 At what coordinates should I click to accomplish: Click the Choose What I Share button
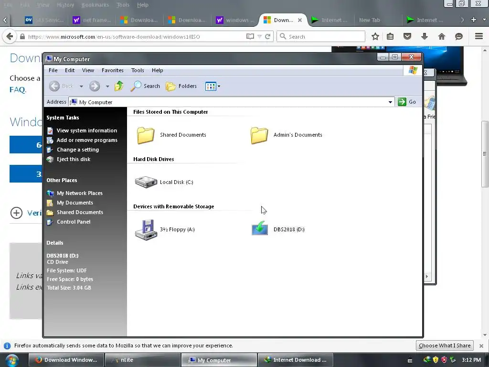(x=445, y=345)
